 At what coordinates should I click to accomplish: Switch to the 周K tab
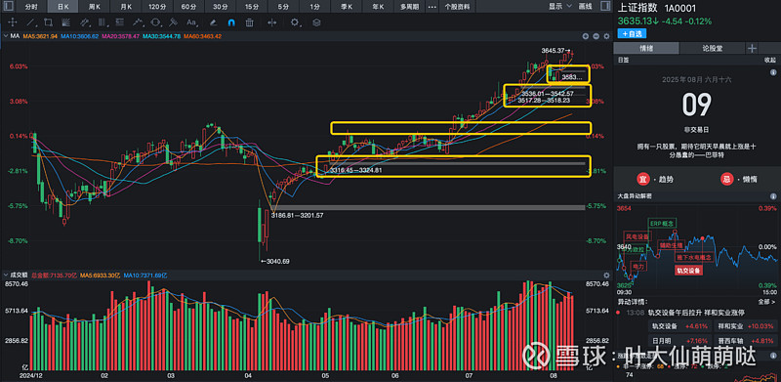coord(95,7)
